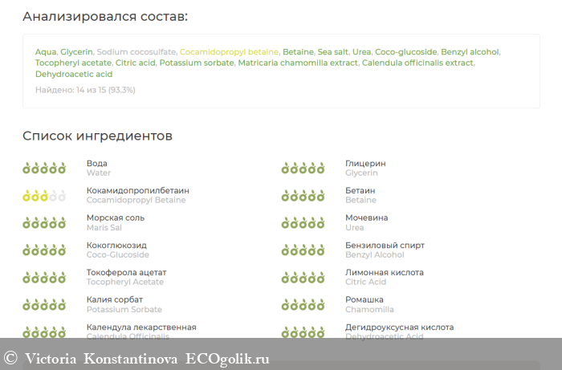Select Sodium cocosulfate in the composition text
This screenshot has width=562, height=370.
(x=136, y=51)
